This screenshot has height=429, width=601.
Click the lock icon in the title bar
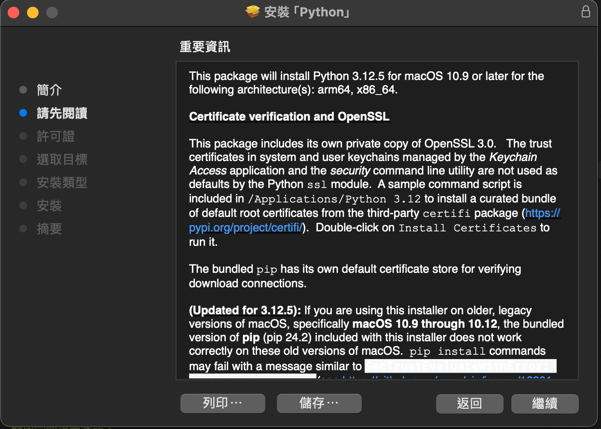tap(586, 12)
